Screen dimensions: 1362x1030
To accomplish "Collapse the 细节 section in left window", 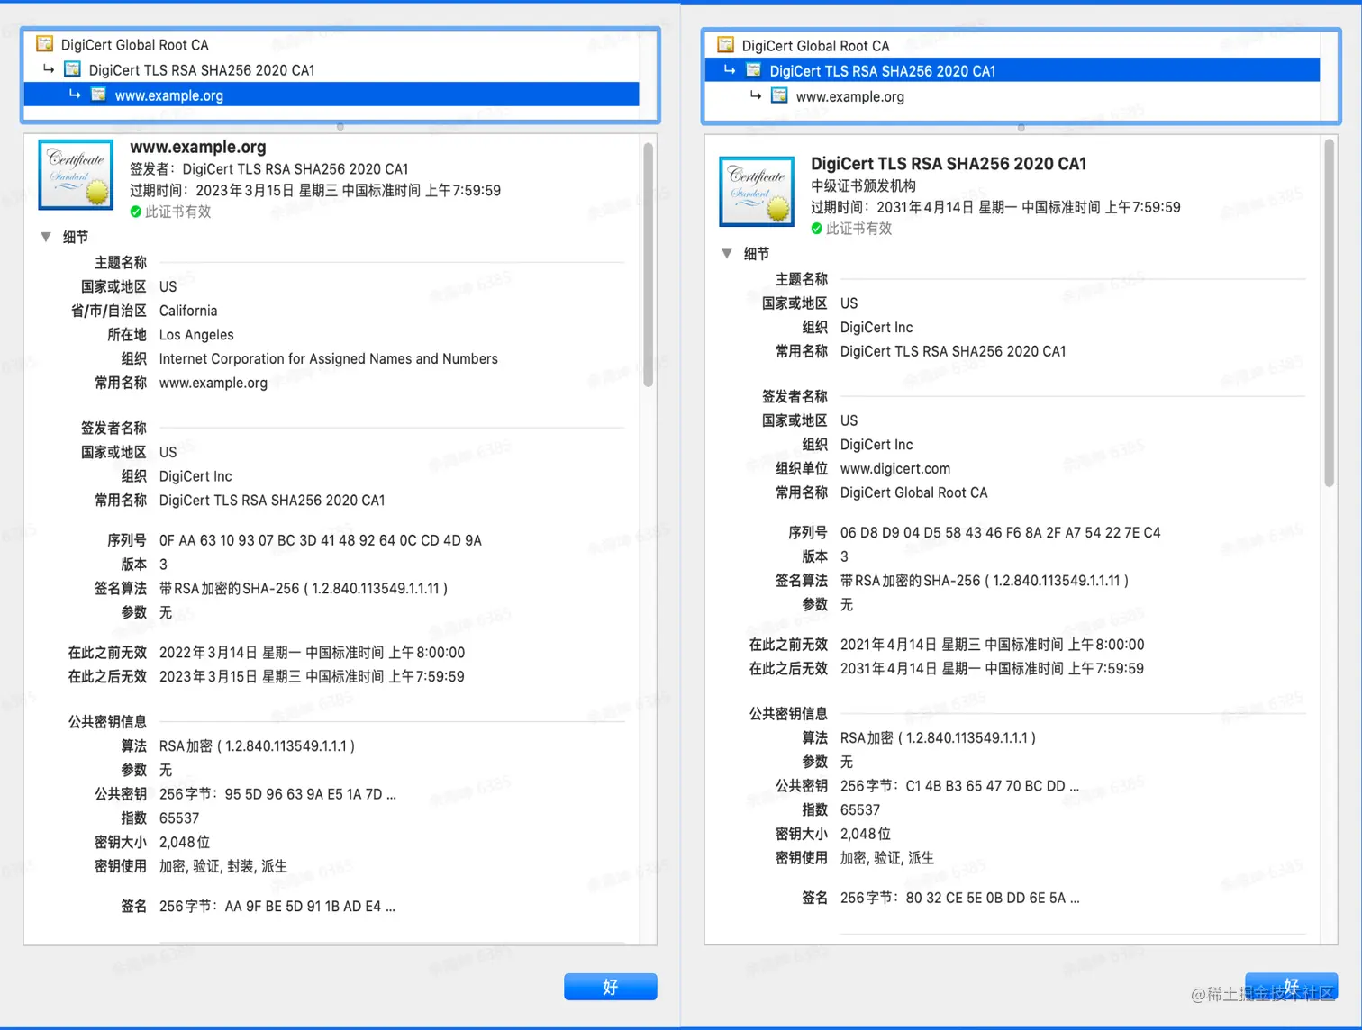I will tap(46, 237).
